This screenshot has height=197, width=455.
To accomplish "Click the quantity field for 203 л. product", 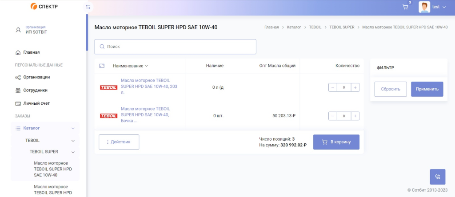I will tap(344, 87).
